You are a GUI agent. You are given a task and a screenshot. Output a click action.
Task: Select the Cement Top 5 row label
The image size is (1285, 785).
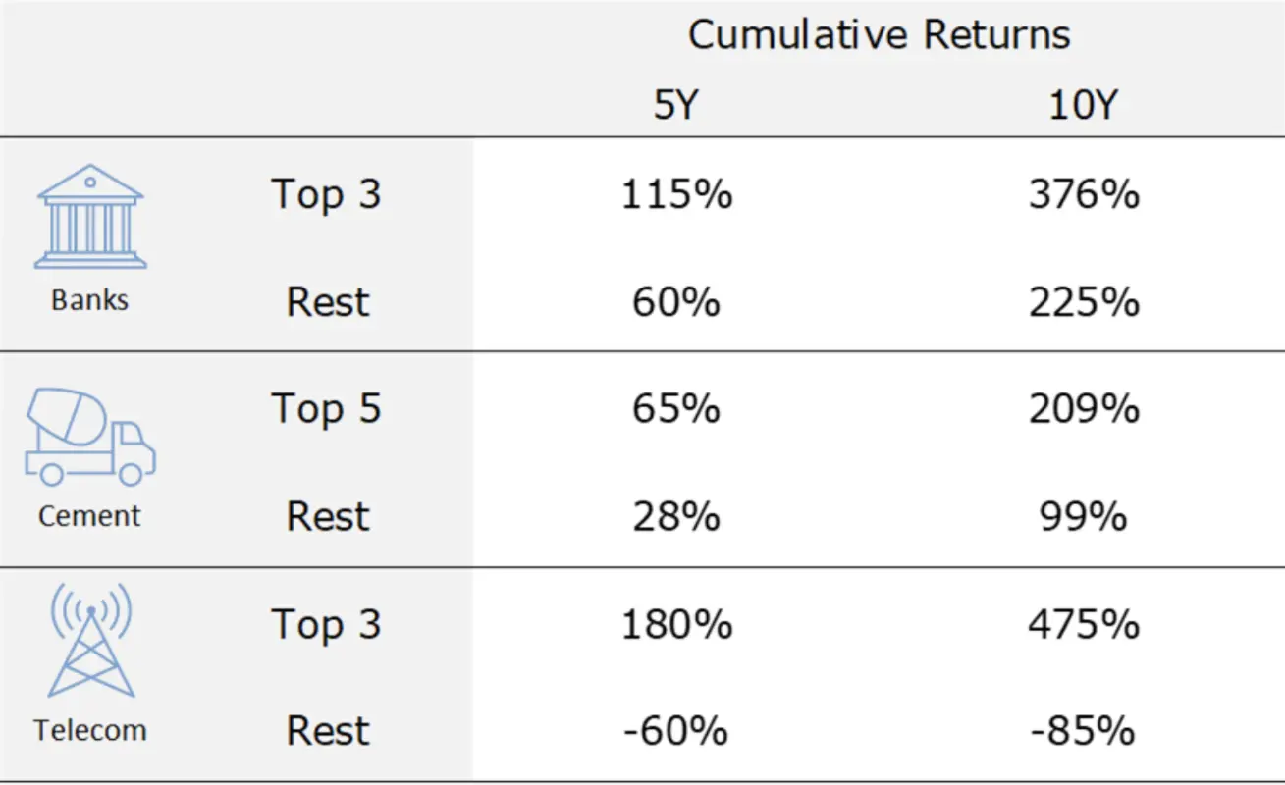tap(326, 408)
